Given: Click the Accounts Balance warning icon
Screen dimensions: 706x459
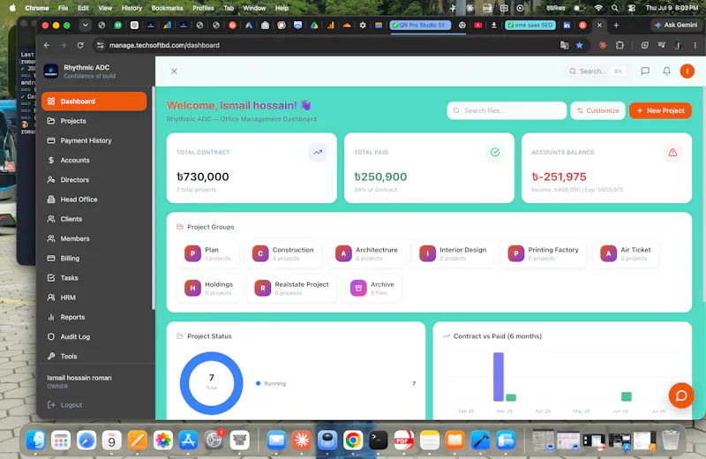Looking at the screenshot, I should (672, 152).
